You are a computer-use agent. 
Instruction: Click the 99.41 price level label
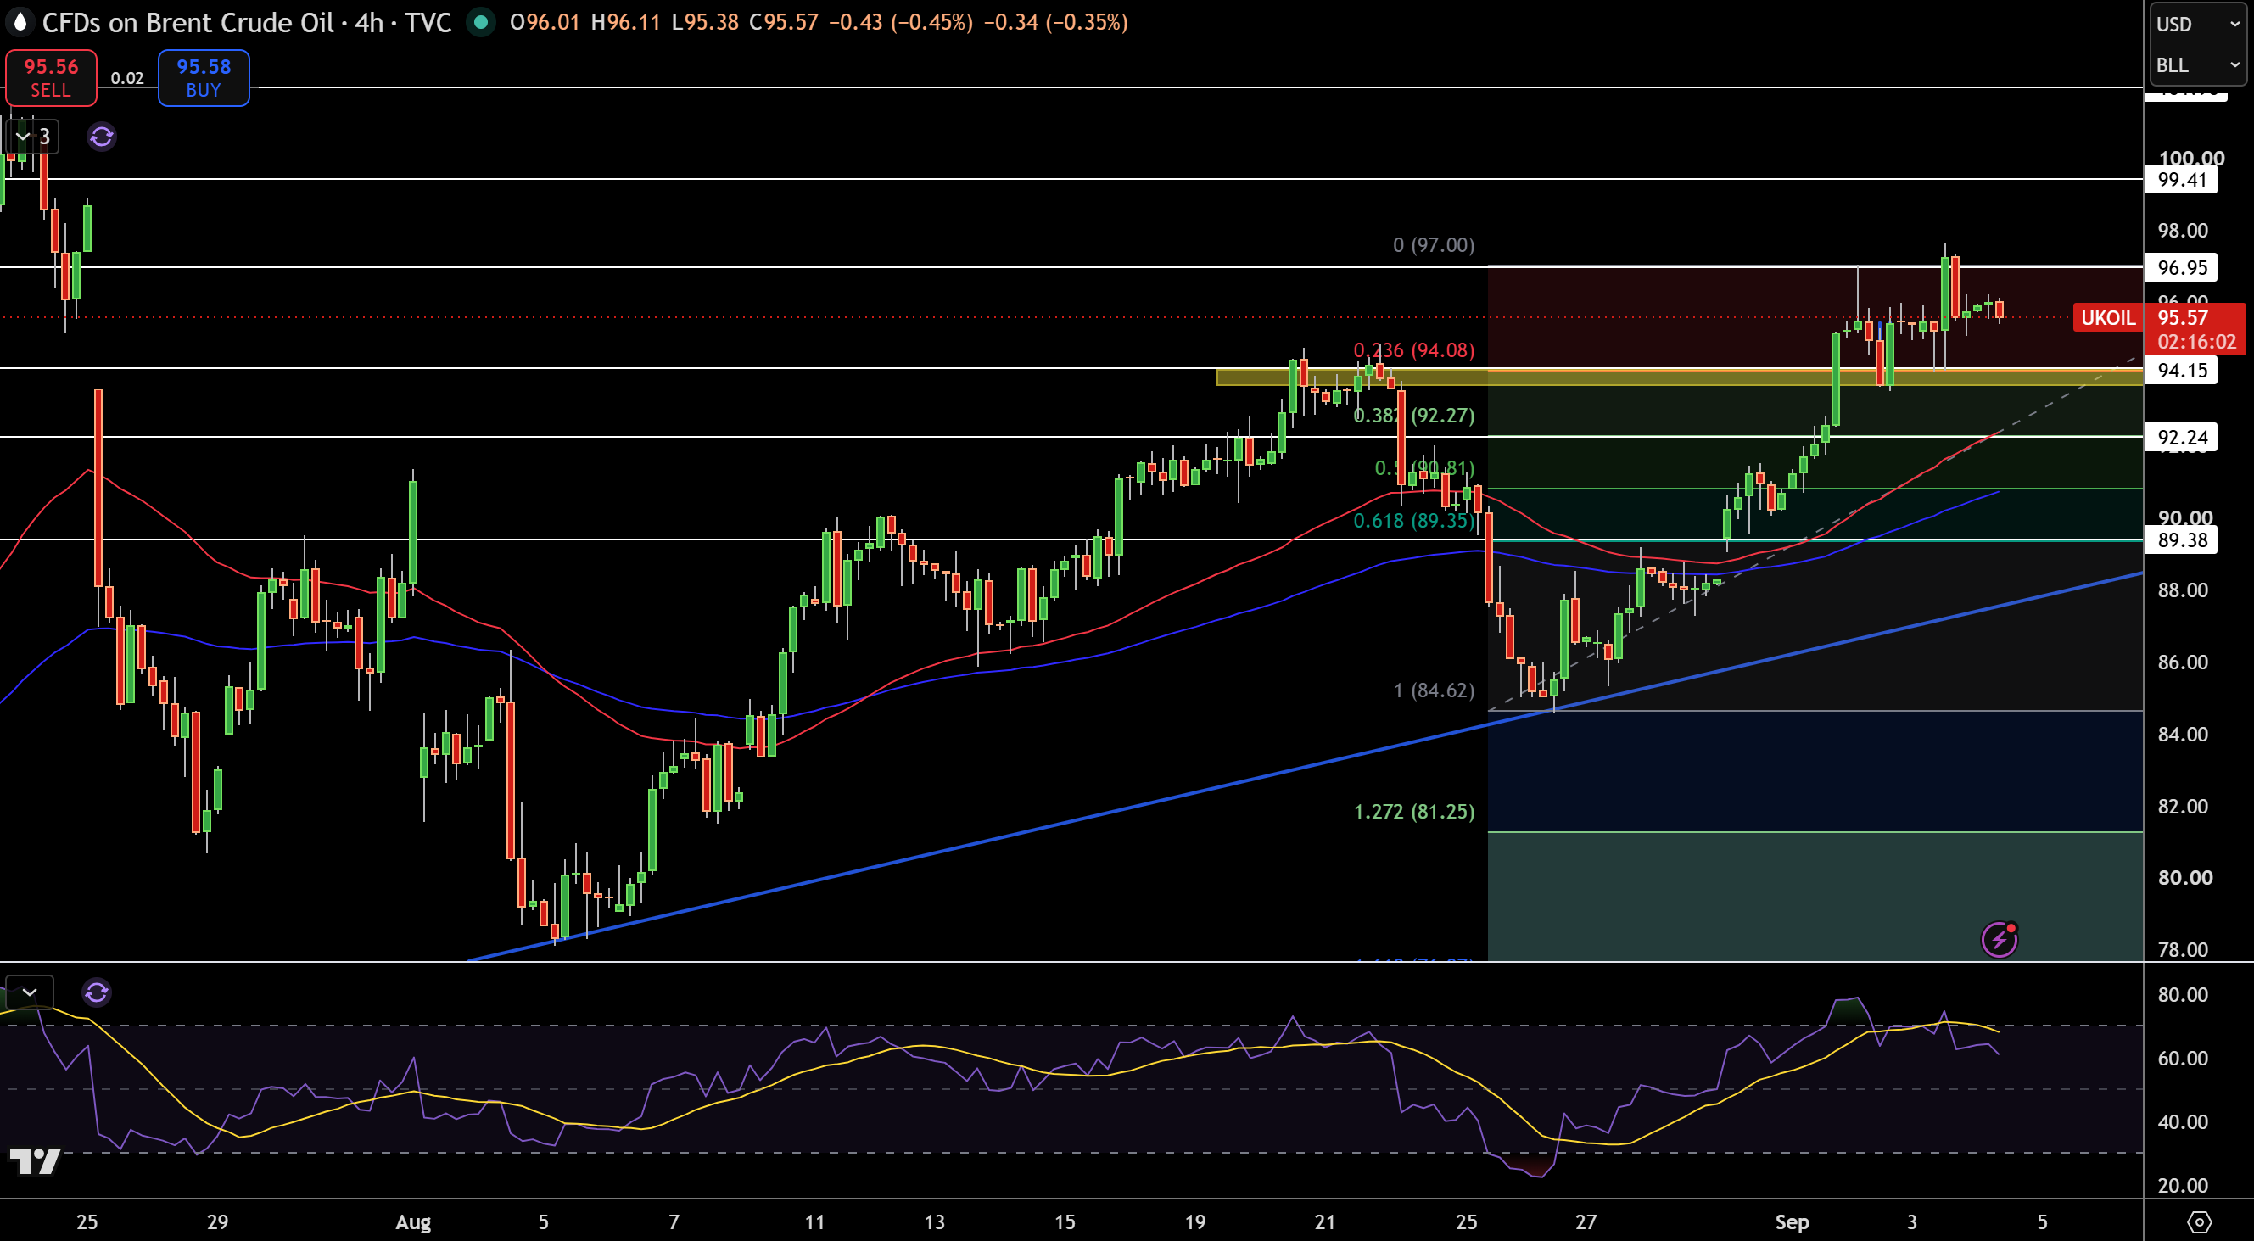[x=2181, y=181]
